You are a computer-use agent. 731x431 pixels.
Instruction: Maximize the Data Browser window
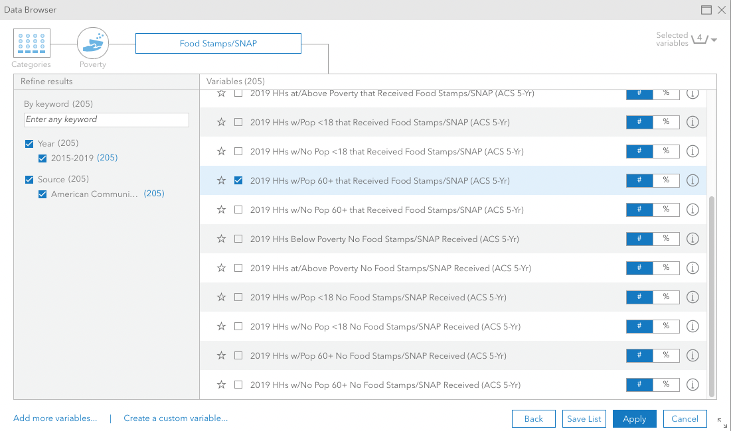pyautogui.click(x=706, y=10)
